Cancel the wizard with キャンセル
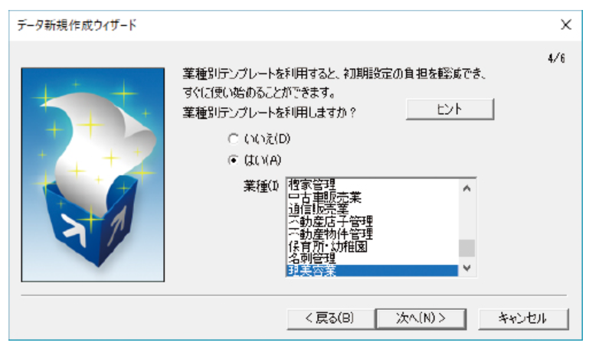The width and height of the screenshot is (589, 346). (523, 318)
